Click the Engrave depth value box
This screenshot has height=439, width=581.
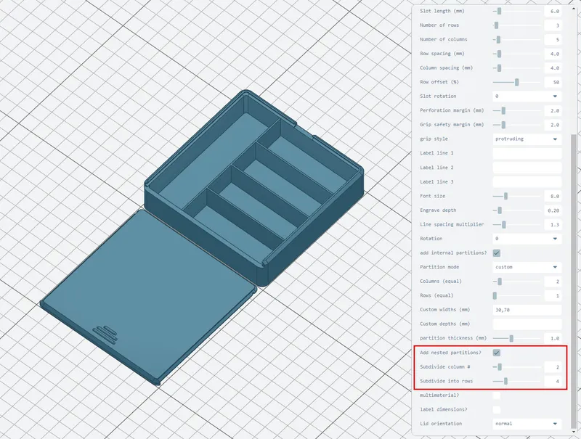[553, 210]
